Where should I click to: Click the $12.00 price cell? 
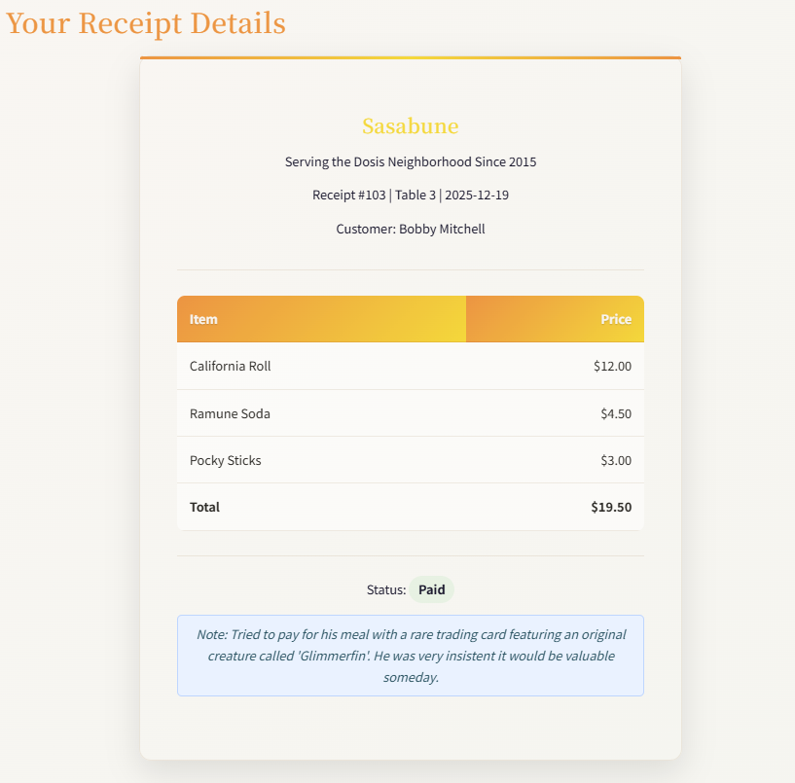[612, 367]
